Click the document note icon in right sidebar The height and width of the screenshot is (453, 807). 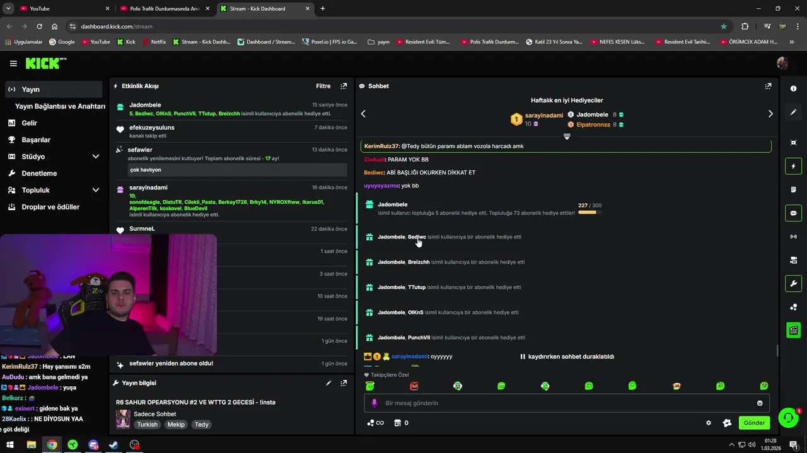[793, 189]
